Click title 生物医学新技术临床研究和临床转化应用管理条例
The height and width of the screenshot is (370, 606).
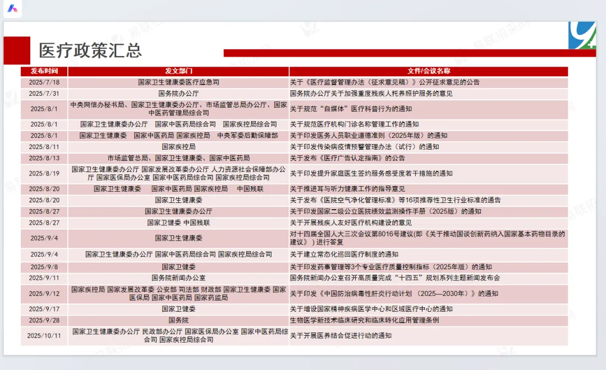click(365, 320)
